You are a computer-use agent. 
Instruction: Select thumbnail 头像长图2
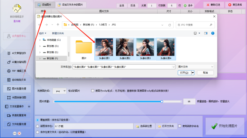click(125, 49)
